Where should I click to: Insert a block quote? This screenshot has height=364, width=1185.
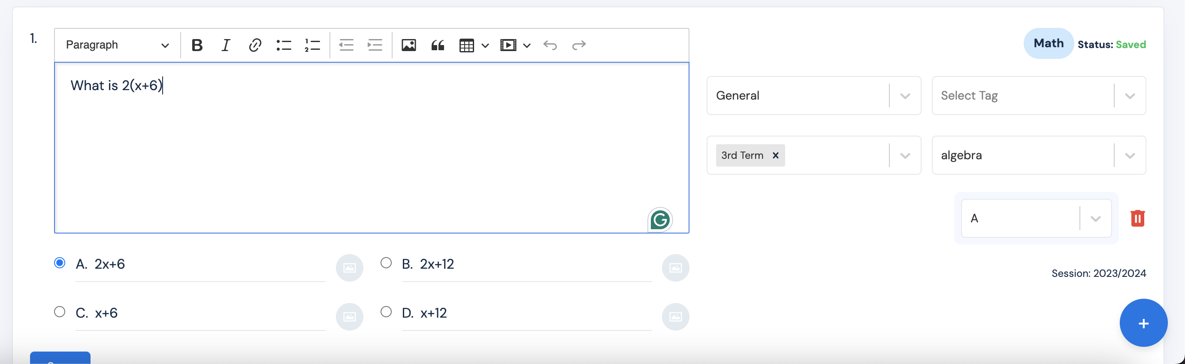coord(438,45)
